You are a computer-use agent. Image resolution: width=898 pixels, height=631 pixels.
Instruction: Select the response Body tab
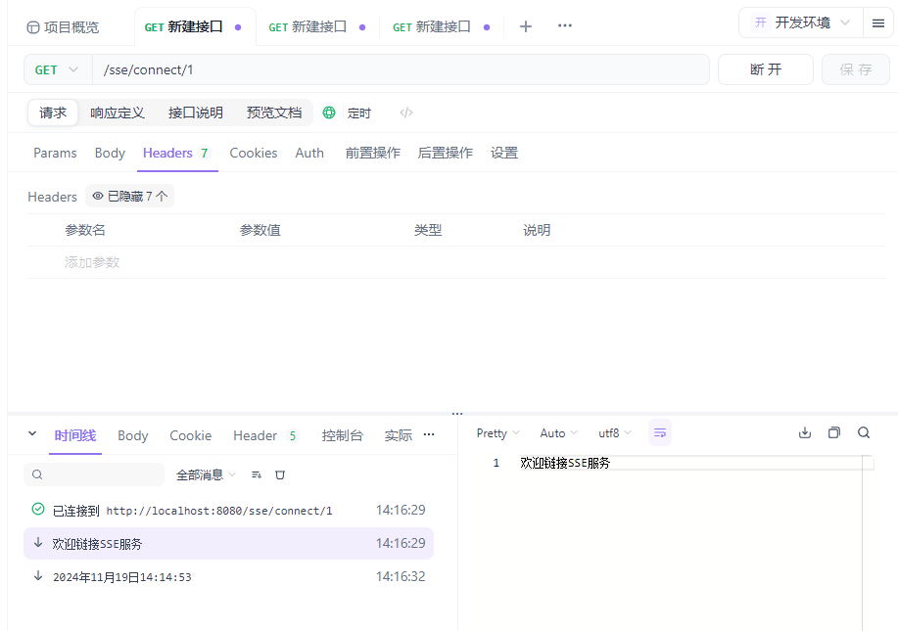pos(133,436)
